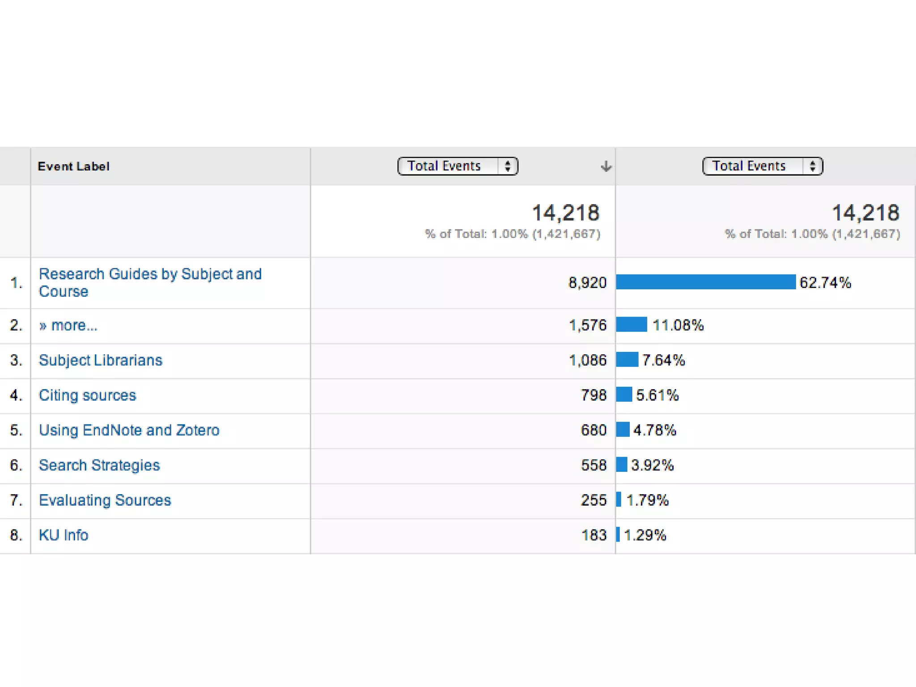Open Using EndNote and Zotero link
The image size is (916, 687).
[x=129, y=430]
